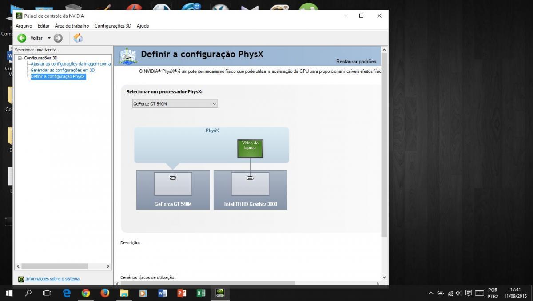Click main panel horizontal scrollbar thumb

click(207, 283)
